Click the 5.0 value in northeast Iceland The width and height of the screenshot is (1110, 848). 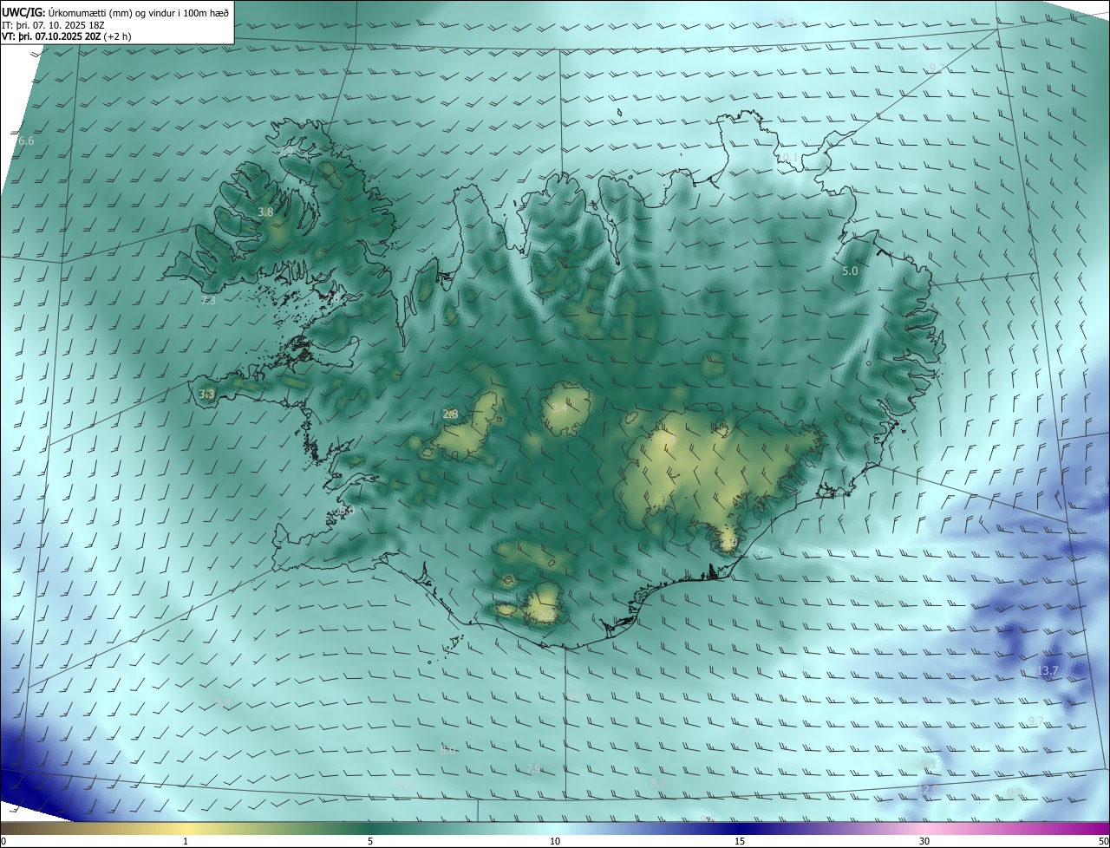[850, 271]
